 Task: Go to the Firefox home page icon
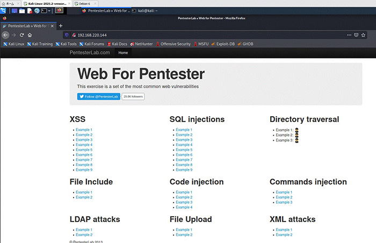pyautogui.click(x=30, y=35)
